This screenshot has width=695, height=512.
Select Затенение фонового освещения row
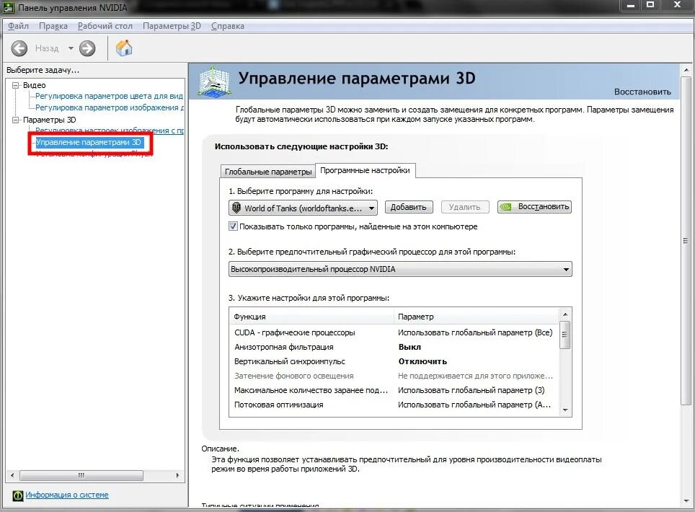click(x=394, y=376)
